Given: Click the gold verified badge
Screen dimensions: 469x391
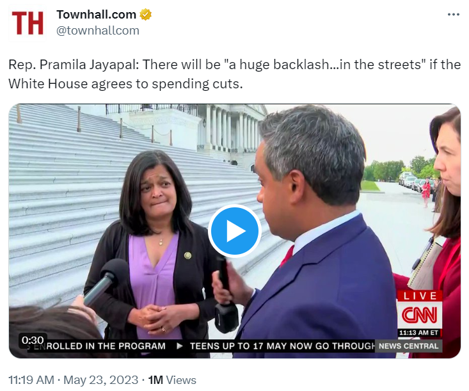Looking at the screenshot, I should click(146, 15).
